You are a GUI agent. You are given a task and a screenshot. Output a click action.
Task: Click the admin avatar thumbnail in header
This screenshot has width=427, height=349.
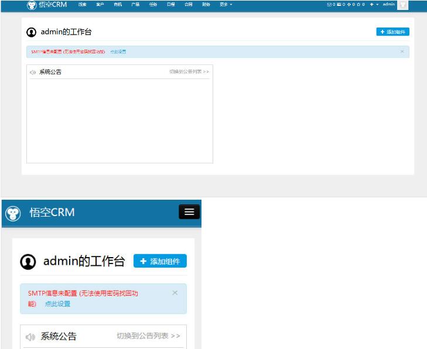[x=402, y=5]
